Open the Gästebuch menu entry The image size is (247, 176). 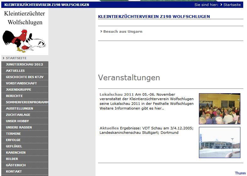tap(16, 165)
